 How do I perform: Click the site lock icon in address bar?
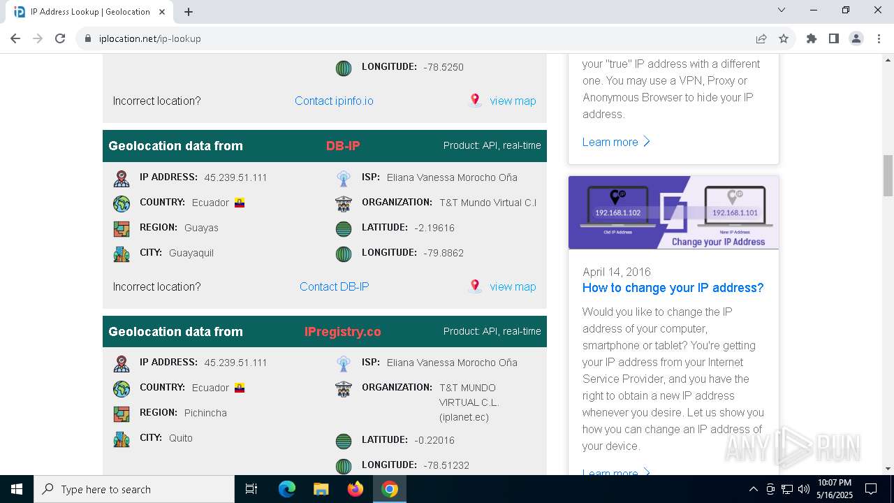pos(88,38)
